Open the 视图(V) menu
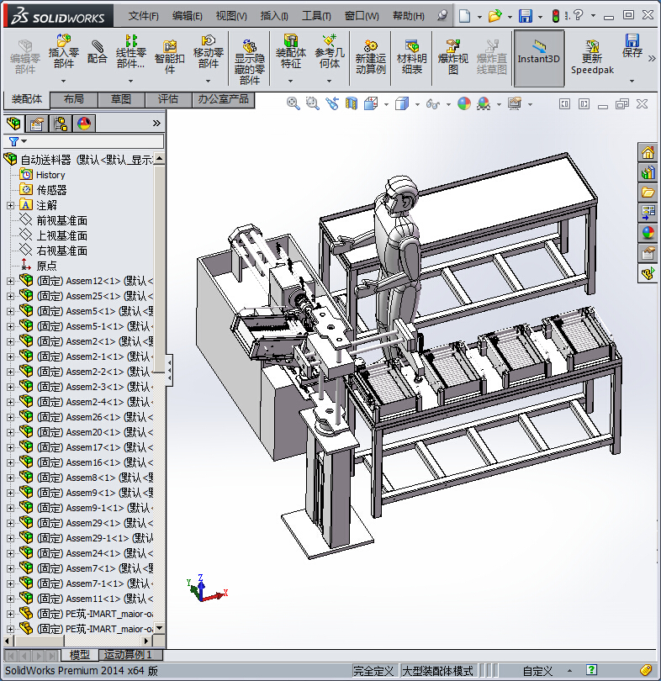Viewport: 661px width, 681px height. click(231, 16)
